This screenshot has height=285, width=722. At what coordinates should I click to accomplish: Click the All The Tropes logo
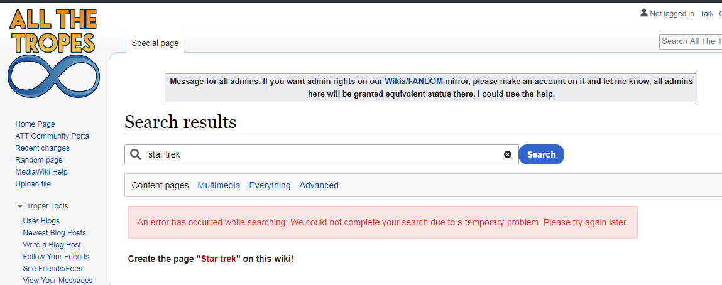point(53,53)
